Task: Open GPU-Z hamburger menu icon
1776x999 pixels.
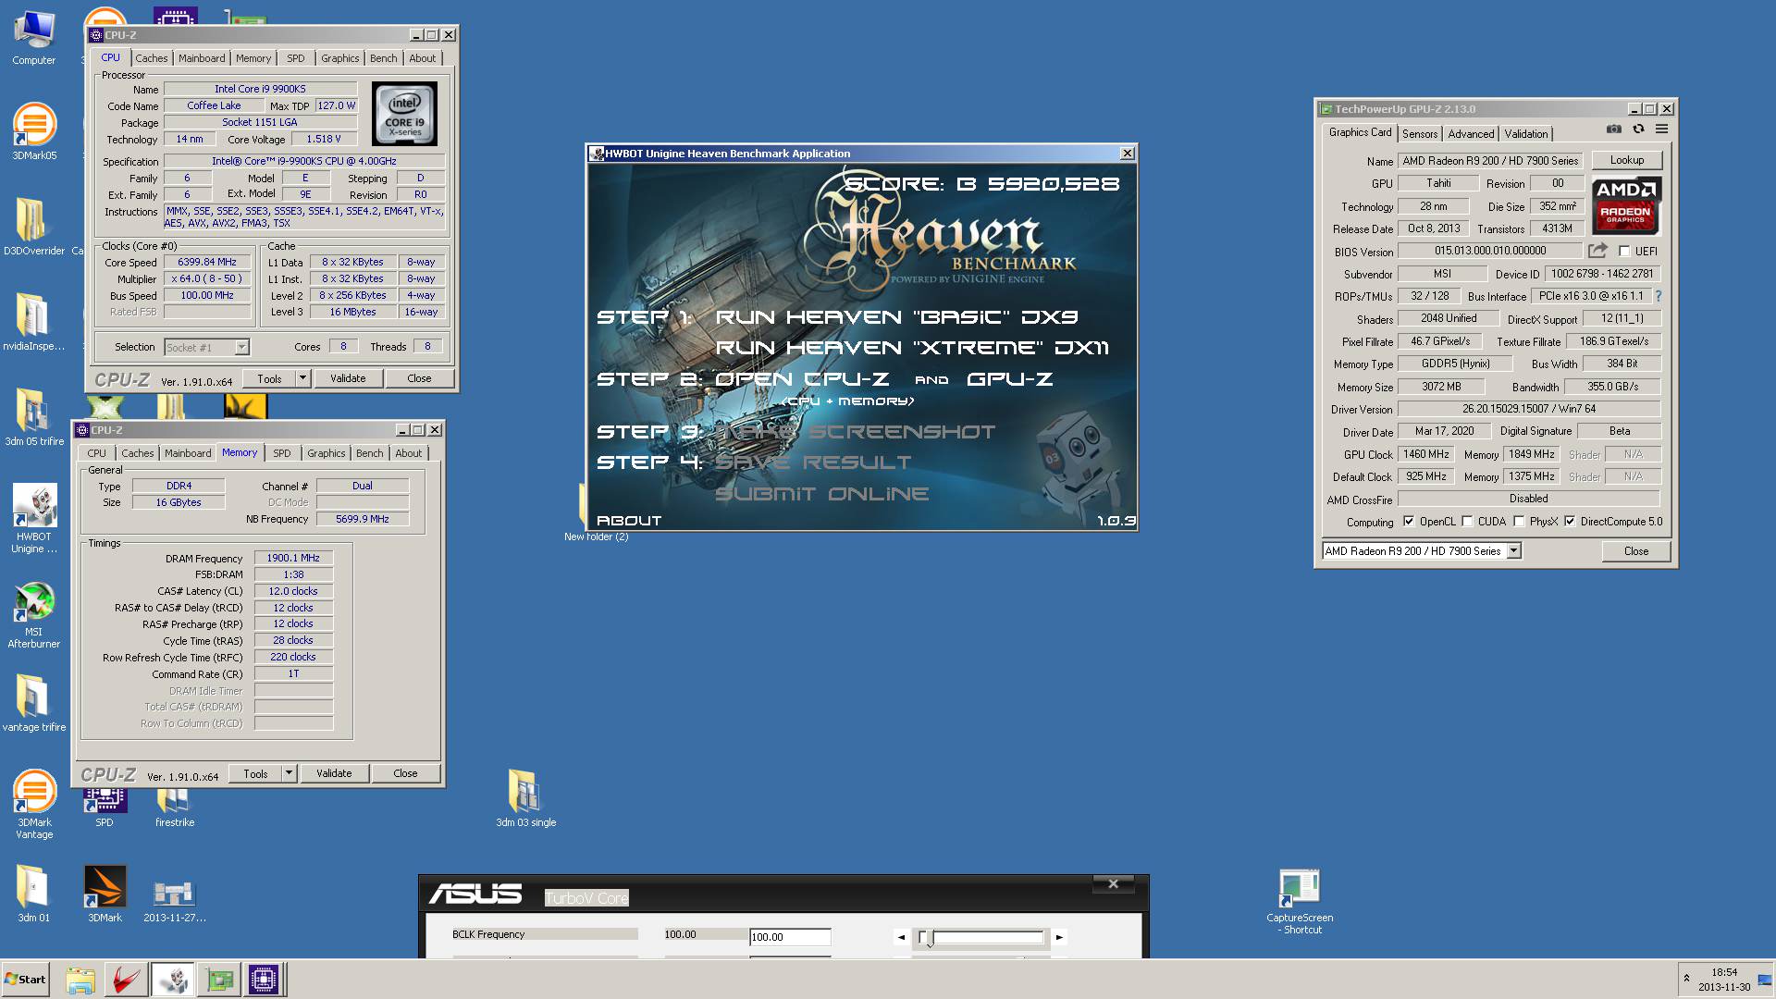Action: click(1662, 129)
